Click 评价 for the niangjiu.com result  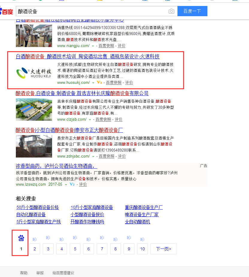pos(122,46)
